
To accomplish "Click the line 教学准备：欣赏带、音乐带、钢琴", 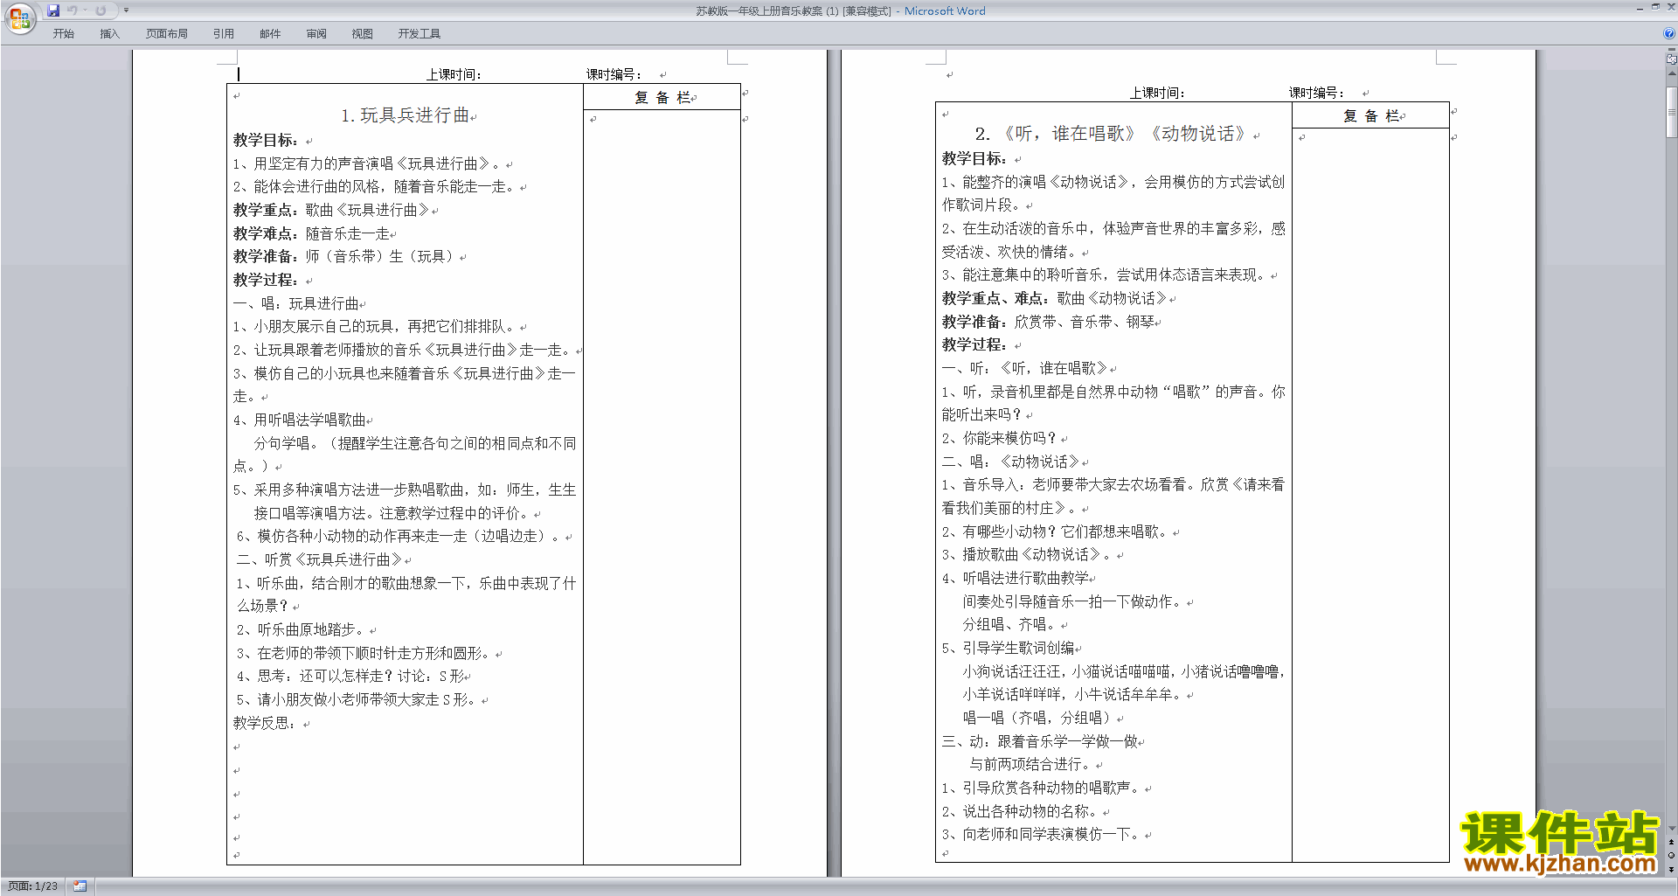I will tap(1048, 323).
